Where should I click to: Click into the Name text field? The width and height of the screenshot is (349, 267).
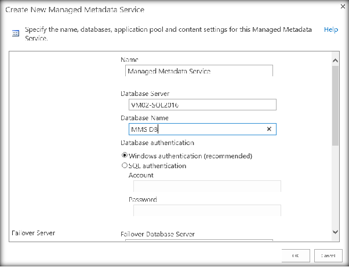[x=198, y=71]
